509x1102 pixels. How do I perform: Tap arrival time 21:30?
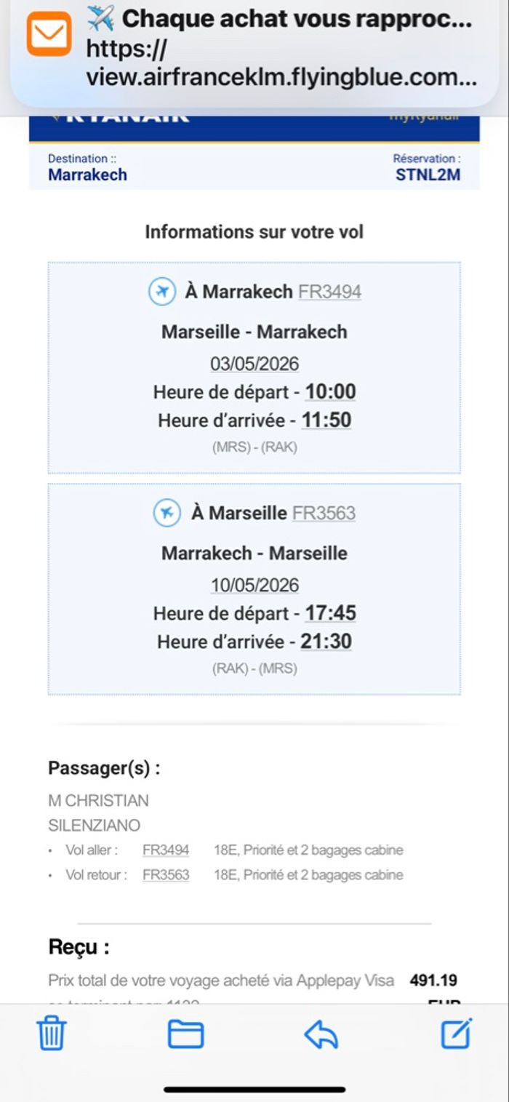(326, 641)
